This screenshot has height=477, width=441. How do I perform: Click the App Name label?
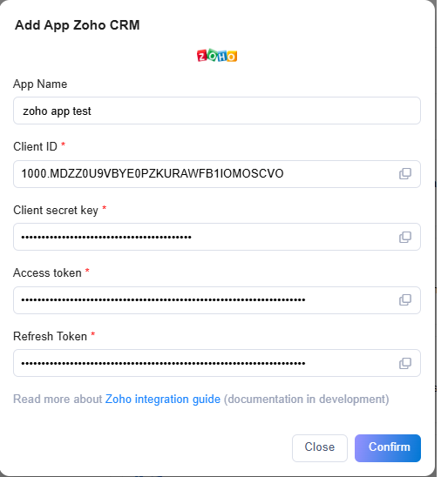[x=40, y=84]
